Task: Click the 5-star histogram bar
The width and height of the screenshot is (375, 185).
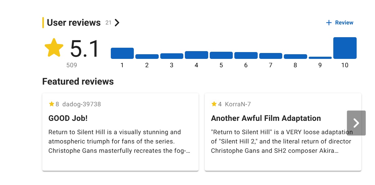Action: (x=221, y=55)
